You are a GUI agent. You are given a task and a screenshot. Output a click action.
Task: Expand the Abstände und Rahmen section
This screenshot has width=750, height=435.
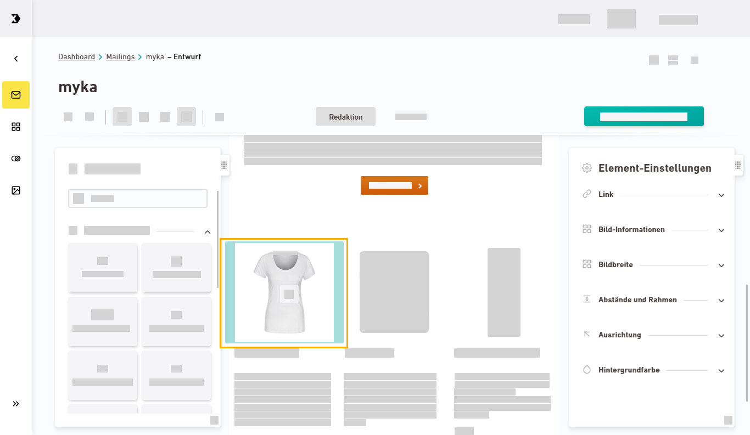tap(721, 301)
